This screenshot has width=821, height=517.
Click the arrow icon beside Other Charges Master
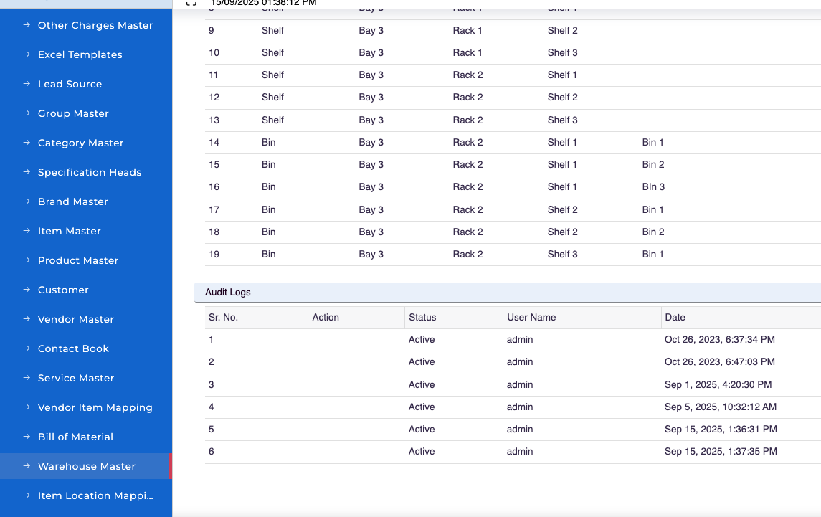[x=27, y=25]
